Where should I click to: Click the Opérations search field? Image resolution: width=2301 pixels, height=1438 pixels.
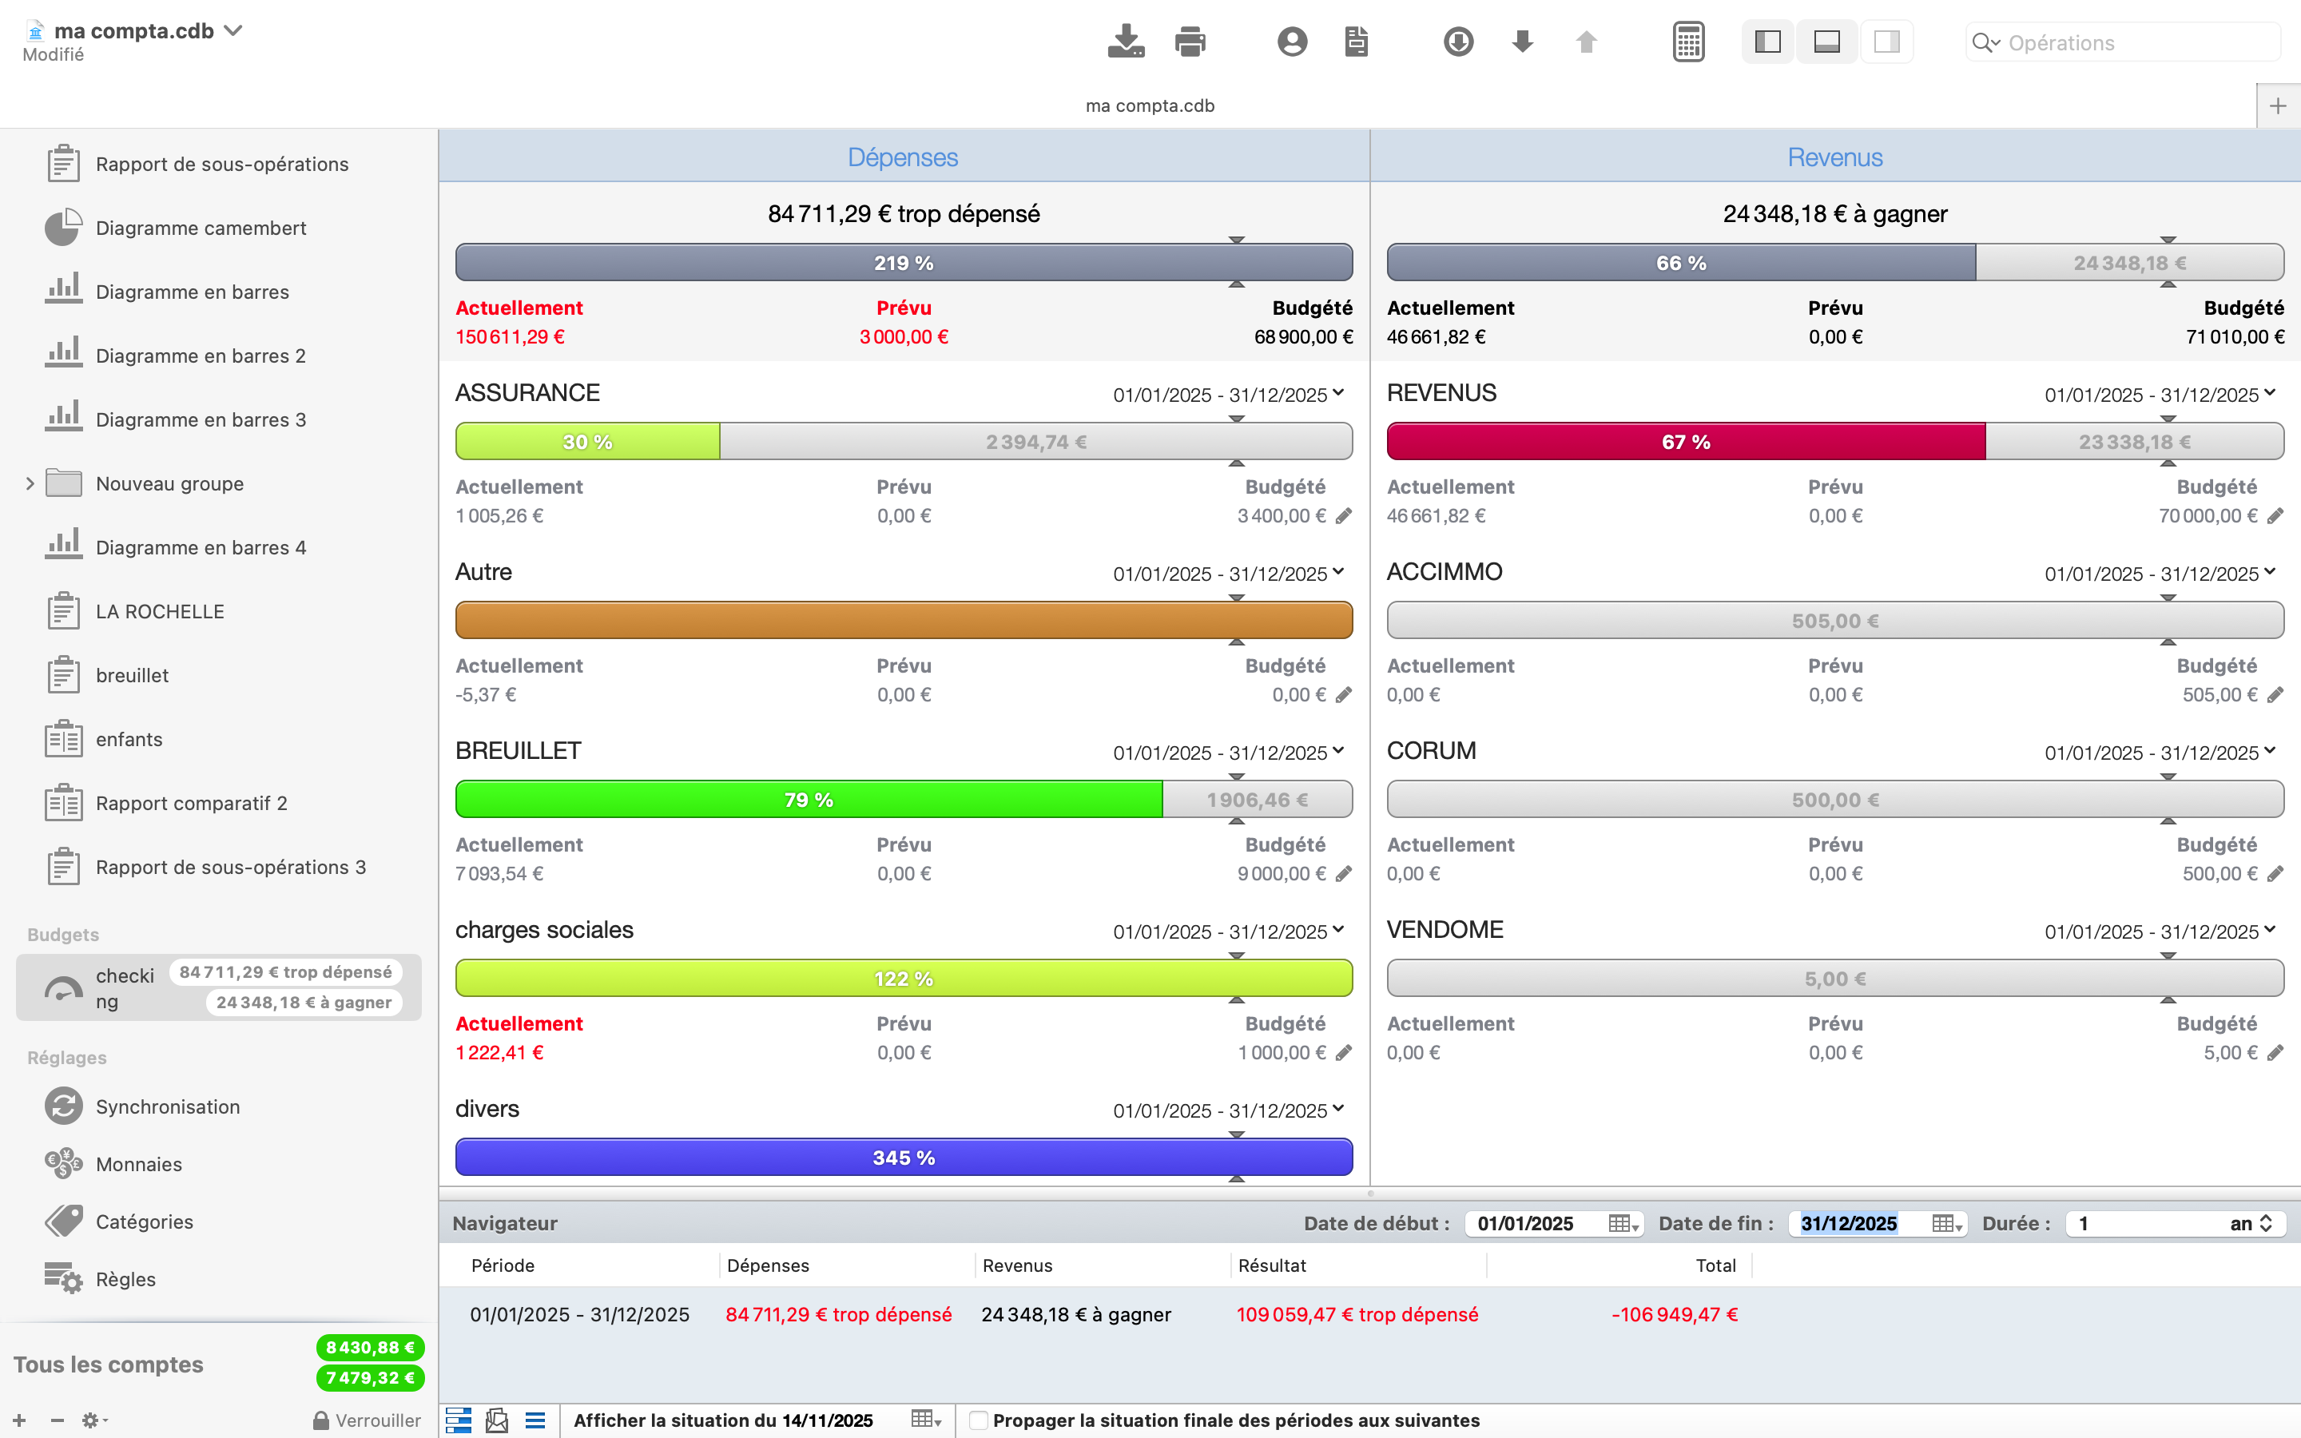(2130, 43)
